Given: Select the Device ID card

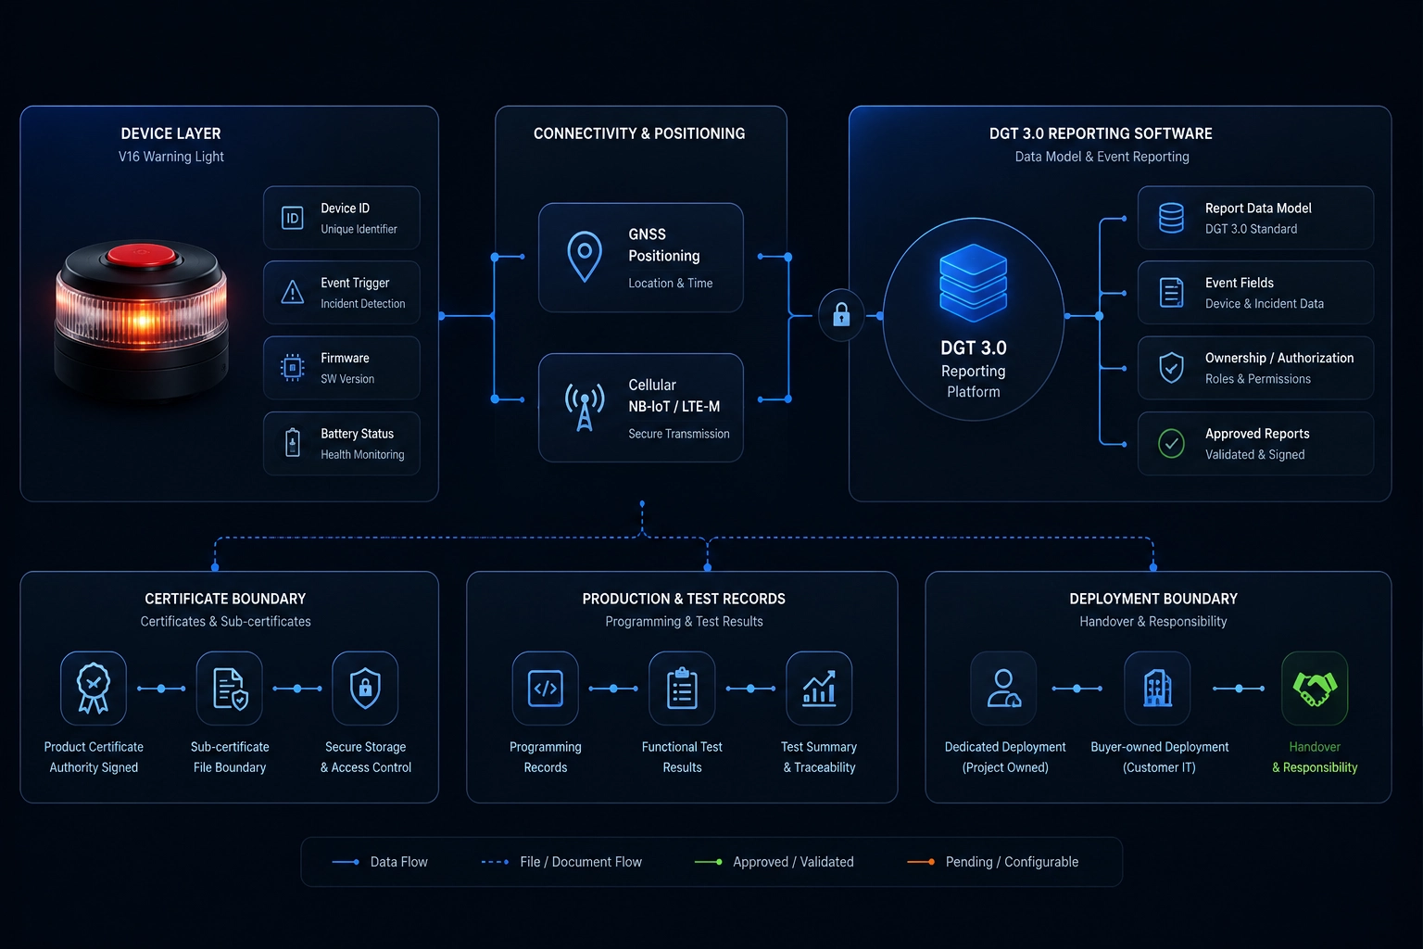Looking at the screenshot, I should click(342, 218).
